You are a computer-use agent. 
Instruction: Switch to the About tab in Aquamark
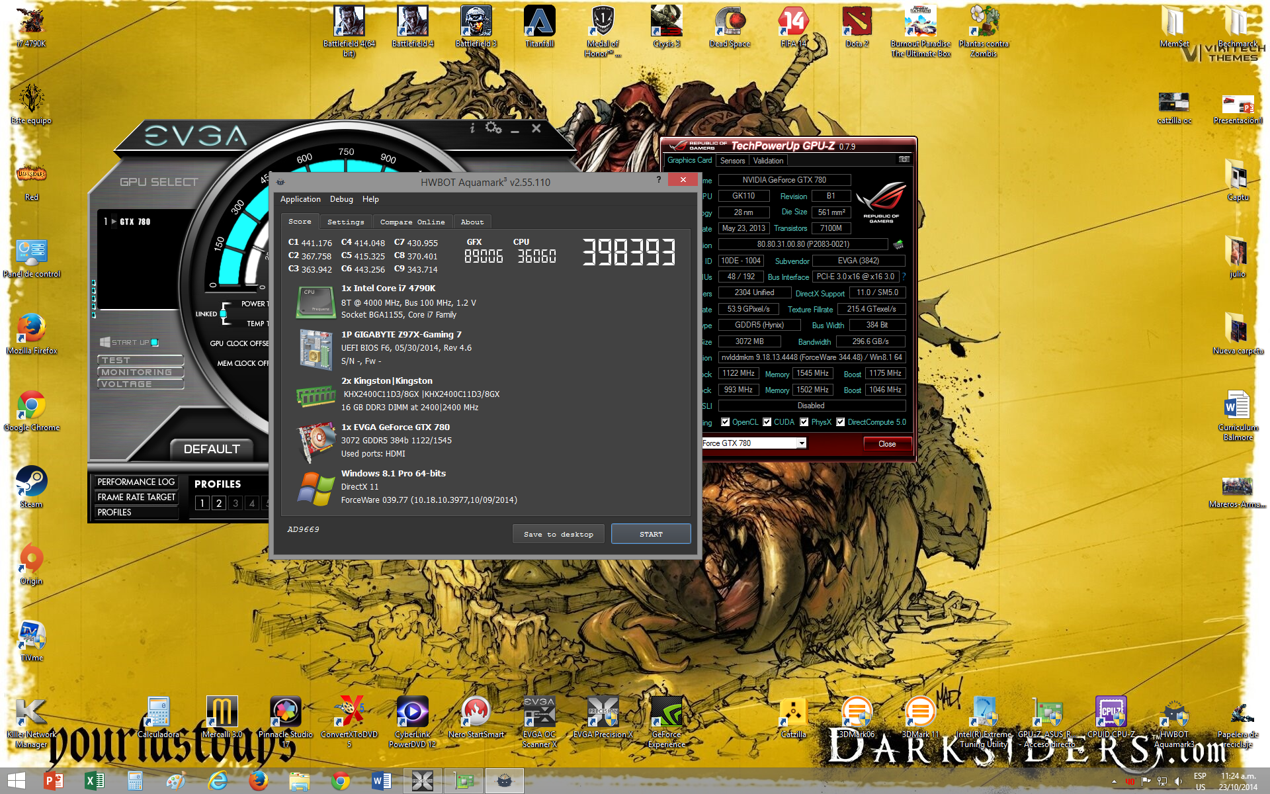click(x=472, y=222)
